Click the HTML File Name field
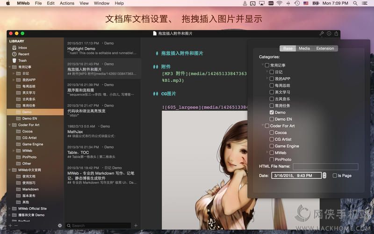Image resolution: width=374 pixels, height=234 pixels. (x=325, y=167)
